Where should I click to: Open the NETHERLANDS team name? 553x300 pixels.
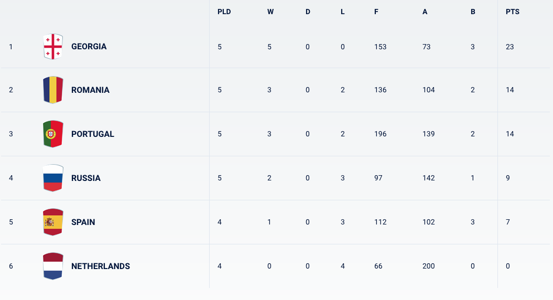click(101, 266)
